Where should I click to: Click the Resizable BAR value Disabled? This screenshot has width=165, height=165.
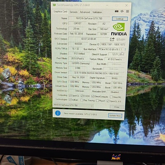[x=115, y=92]
